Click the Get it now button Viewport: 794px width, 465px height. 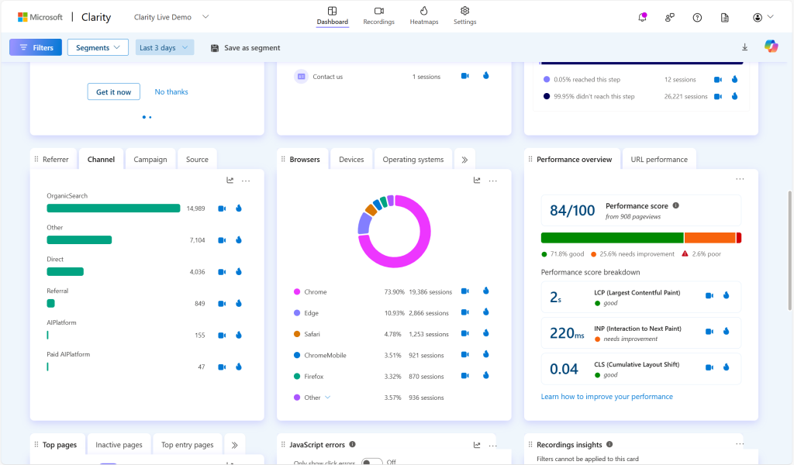113,92
